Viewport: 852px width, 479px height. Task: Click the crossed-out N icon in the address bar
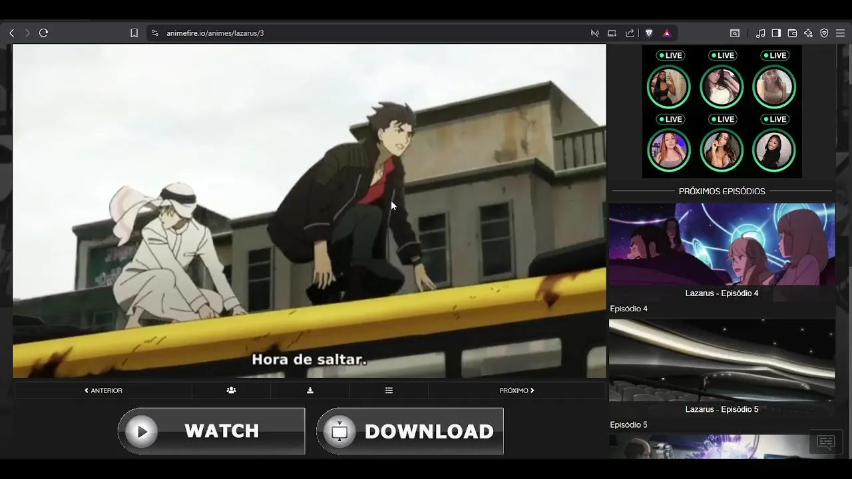coord(594,33)
